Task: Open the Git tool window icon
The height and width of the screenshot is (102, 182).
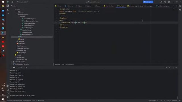Action: (x=8, y=97)
